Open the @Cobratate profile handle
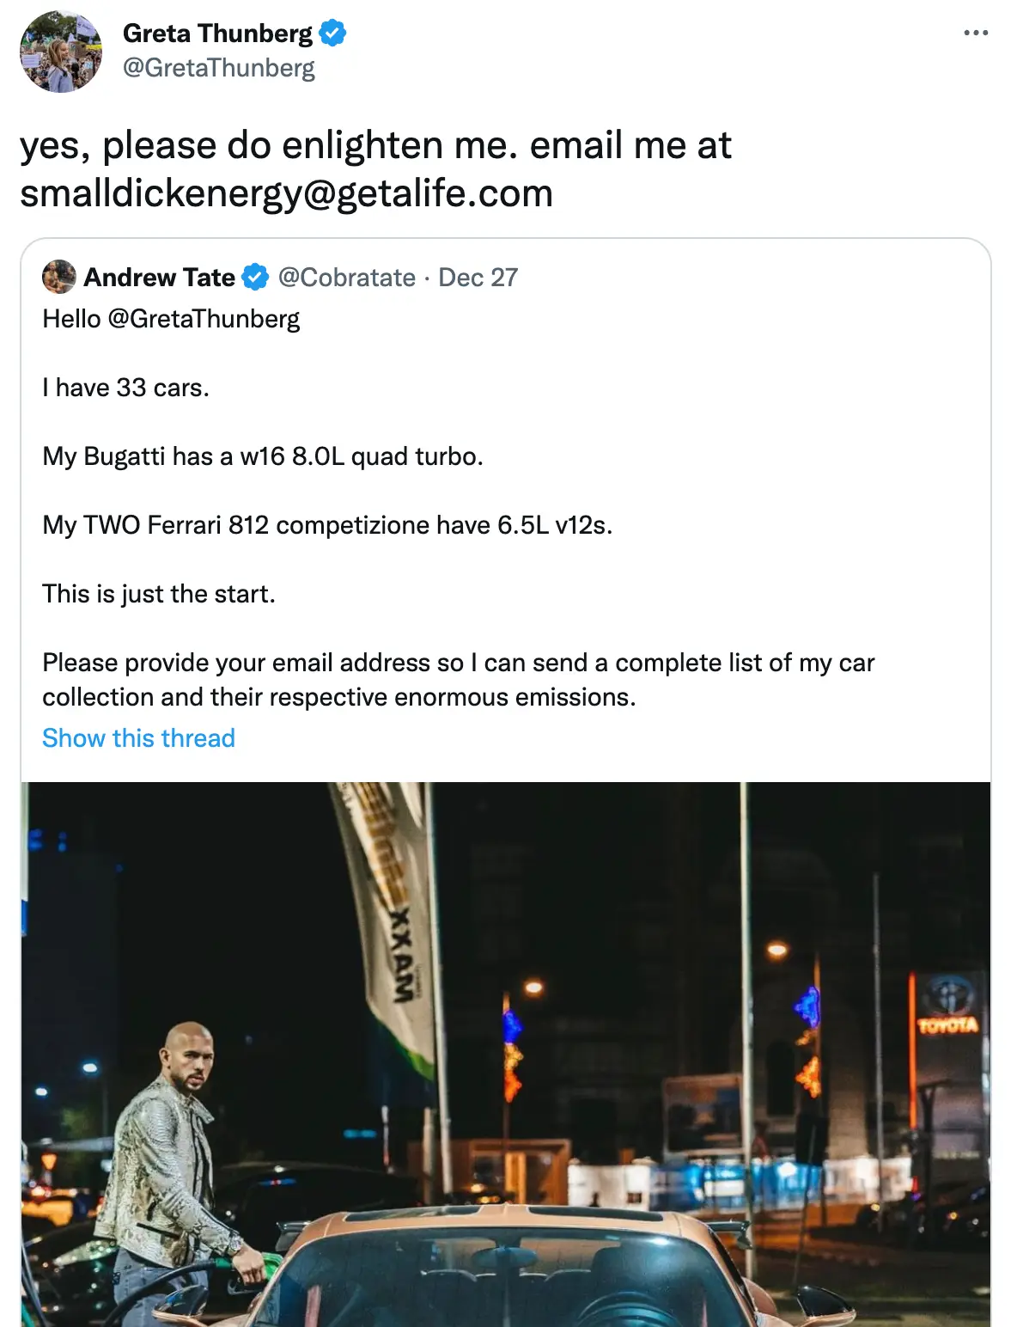1017x1327 pixels. coord(349,277)
